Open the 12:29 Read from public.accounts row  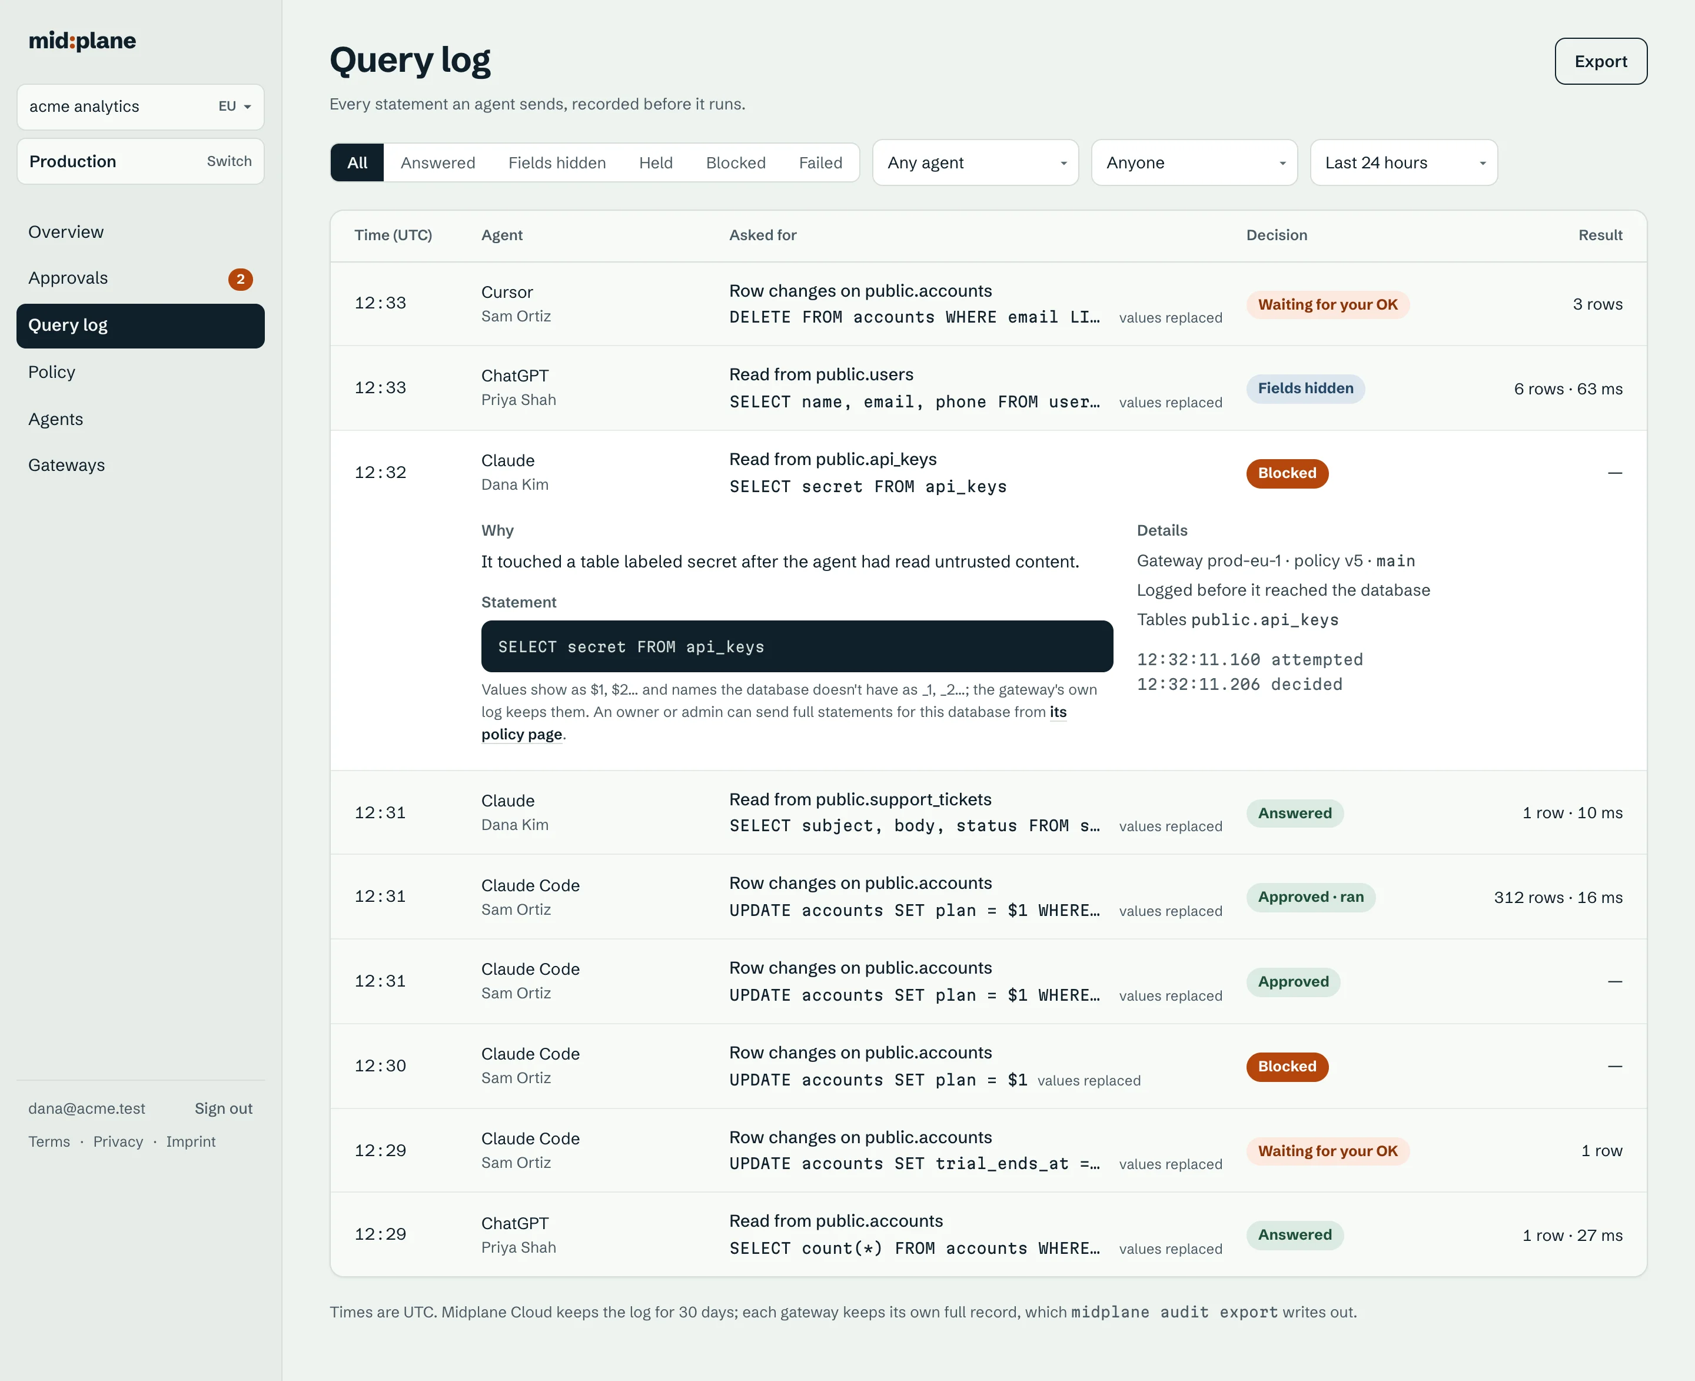pos(988,1234)
